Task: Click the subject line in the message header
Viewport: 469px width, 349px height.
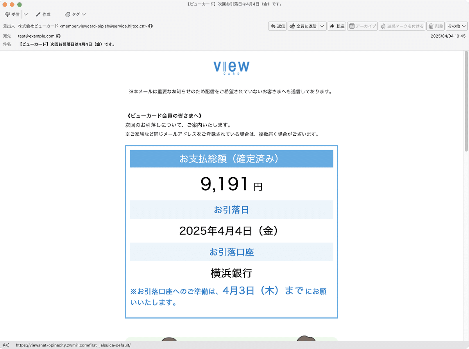Action: [x=67, y=44]
